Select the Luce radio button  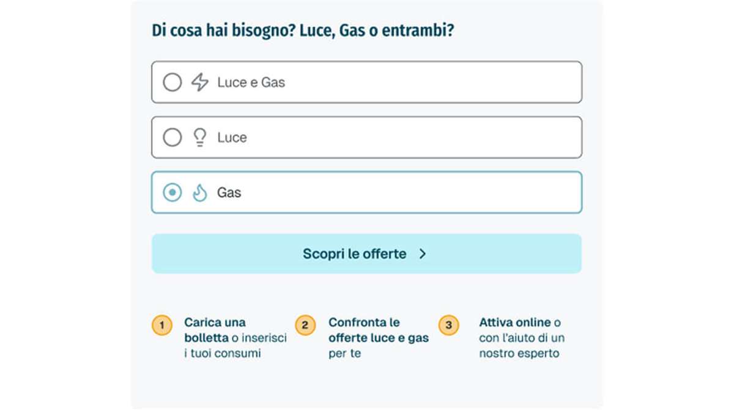[x=173, y=137]
